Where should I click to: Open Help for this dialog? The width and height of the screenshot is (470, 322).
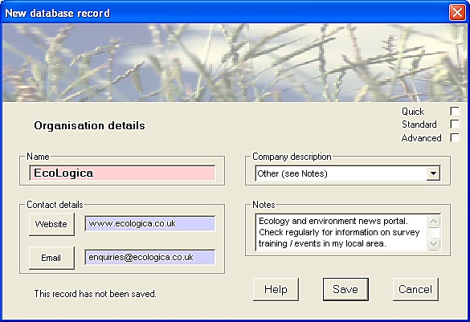click(276, 289)
